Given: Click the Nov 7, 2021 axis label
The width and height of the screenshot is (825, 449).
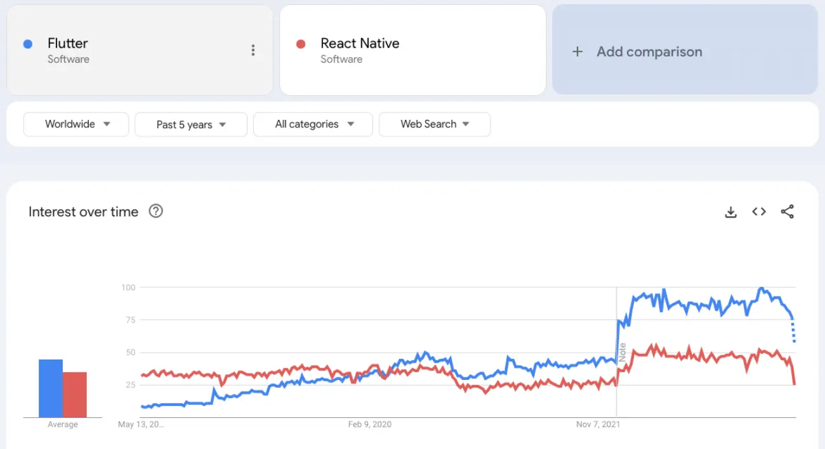Looking at the screenshot, I should click(598, 424).
